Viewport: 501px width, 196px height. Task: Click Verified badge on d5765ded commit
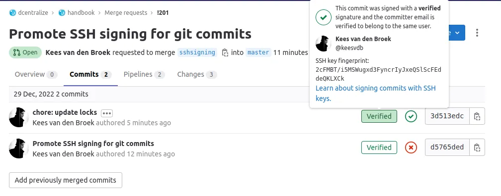pyautogui.click(x=379, y=147)
